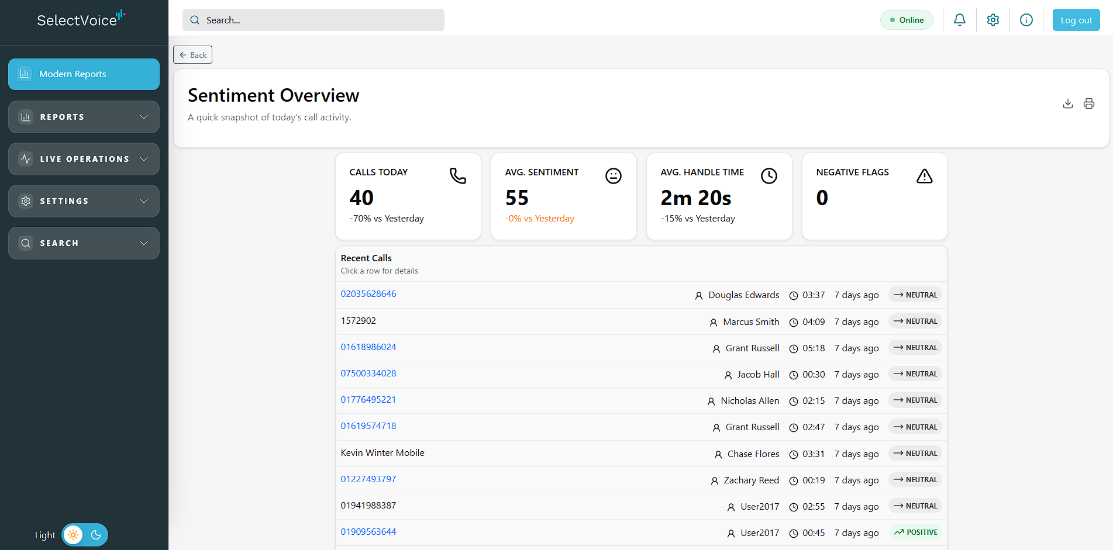This screenshot has height=550, width=1113.
Task: Click the Log out button
Action: (x=1076, y=20)
